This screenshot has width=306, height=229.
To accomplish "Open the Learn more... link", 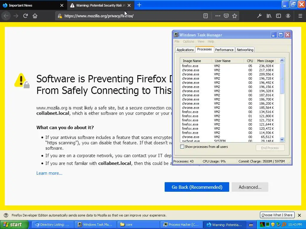I will point(49,173).
